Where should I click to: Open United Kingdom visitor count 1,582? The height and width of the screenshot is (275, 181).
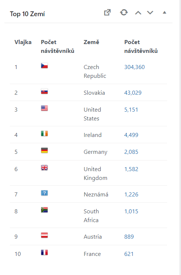point(131,169)
